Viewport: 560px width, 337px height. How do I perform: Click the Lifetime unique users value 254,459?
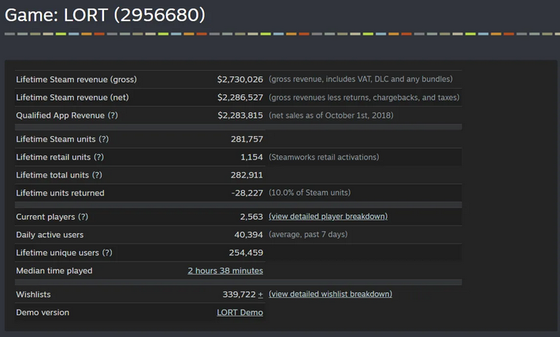(243, 253)
